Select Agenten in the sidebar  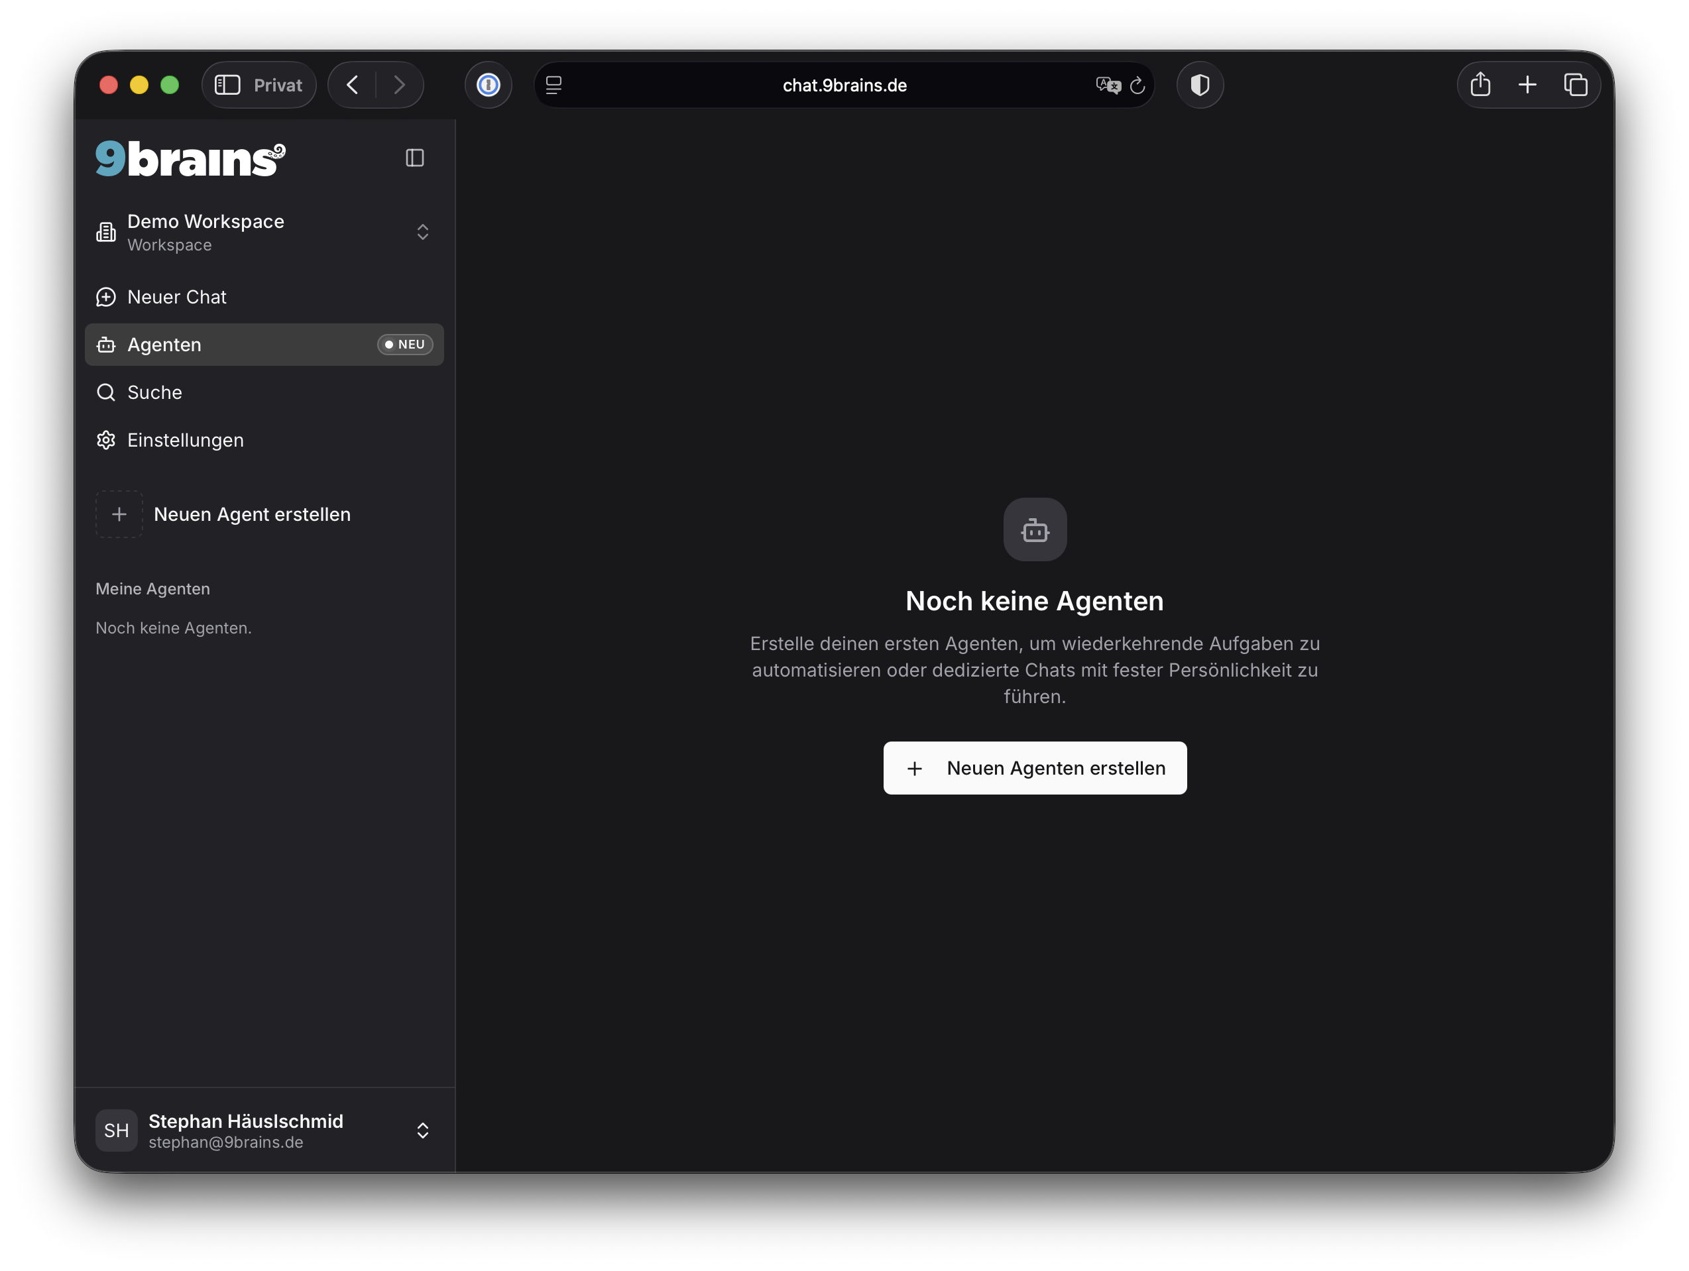point(264,345)
